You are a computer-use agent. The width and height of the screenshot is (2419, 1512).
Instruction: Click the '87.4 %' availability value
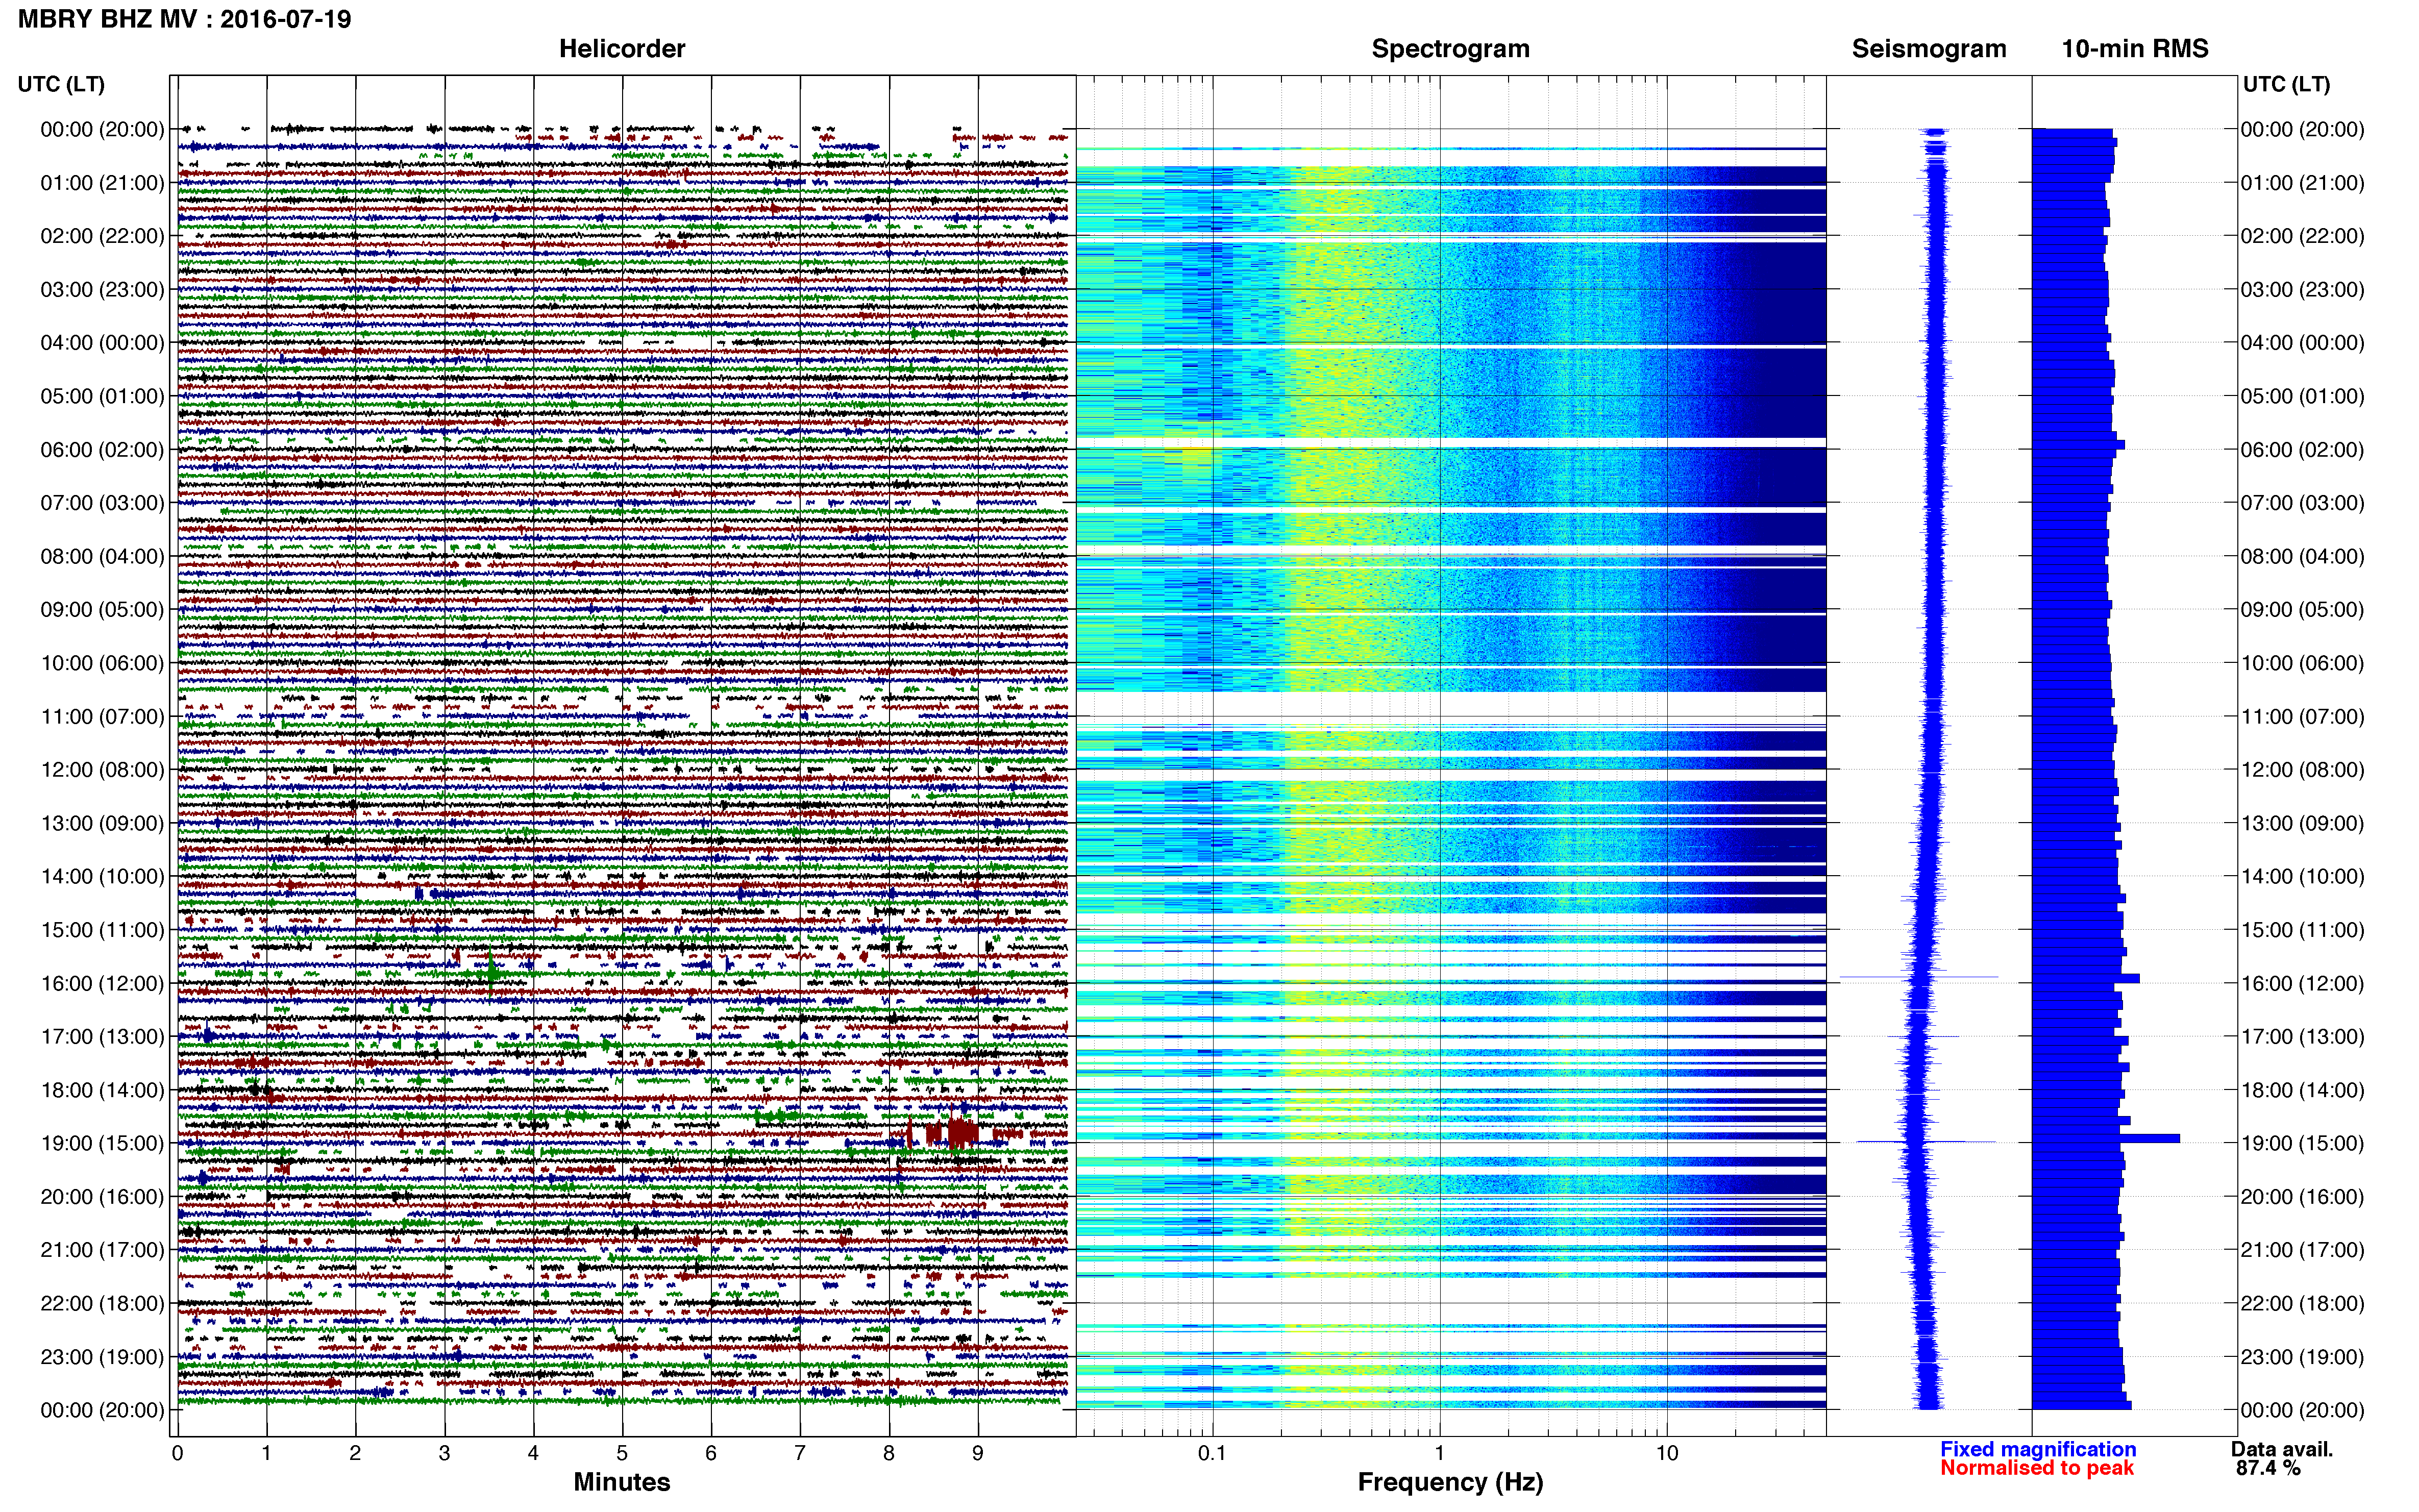pyautogui.click(x=2268, y=1468)
